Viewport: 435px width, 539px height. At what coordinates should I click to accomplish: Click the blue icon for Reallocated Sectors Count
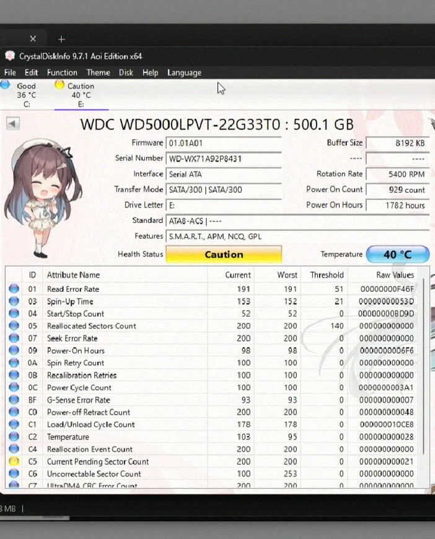(14, 326)
